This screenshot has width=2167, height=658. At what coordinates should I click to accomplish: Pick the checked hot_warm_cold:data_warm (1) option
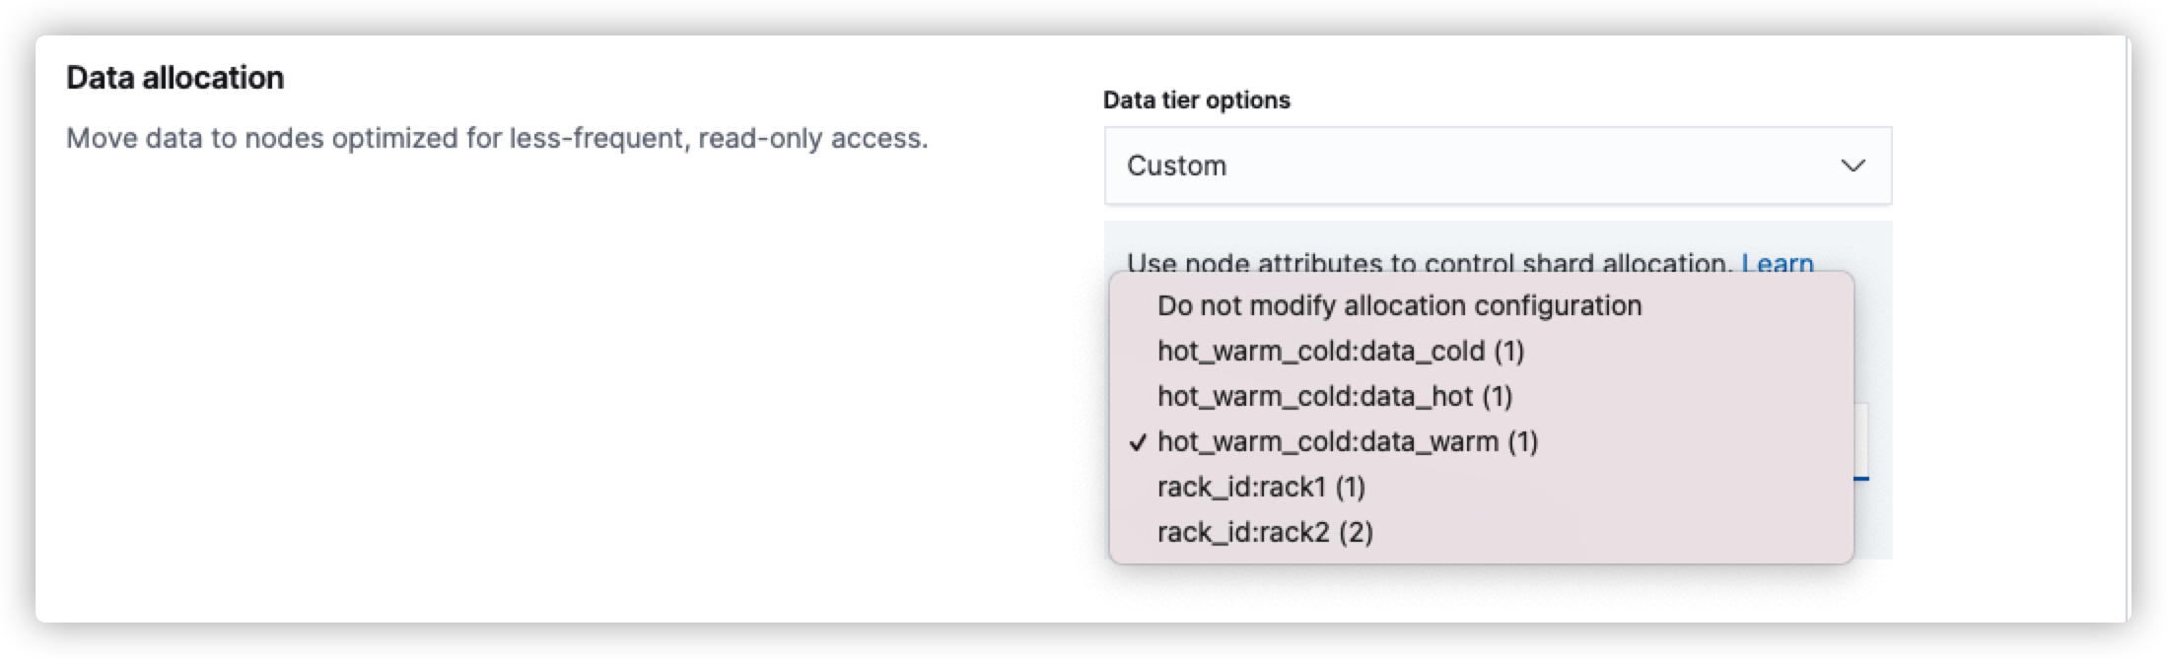pos(1347,442)
